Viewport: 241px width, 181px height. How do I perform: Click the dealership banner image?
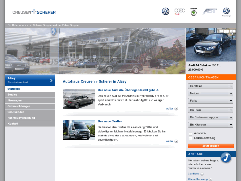pyautogui.click(x=95, y=51)
